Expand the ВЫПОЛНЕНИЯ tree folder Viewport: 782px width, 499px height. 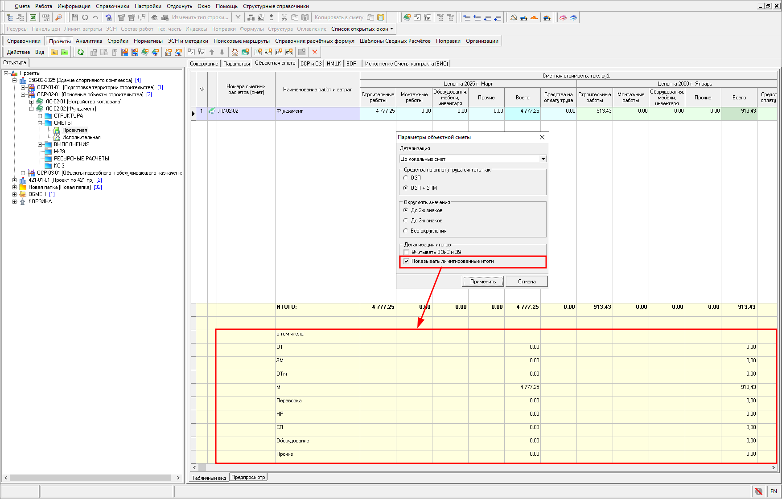pos(40,144)
